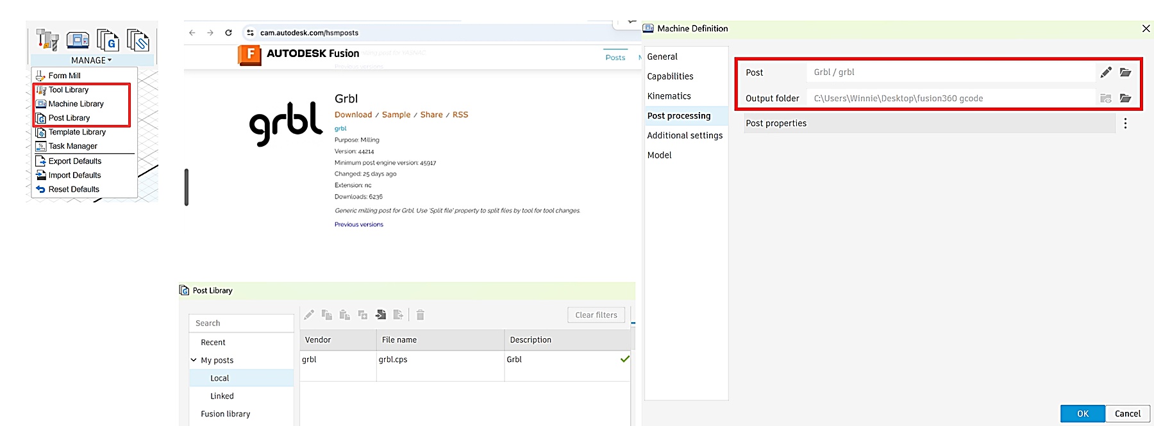Click the Post Library search field
Viewport: 1154px width, 426px height.
tap(242, 324)
